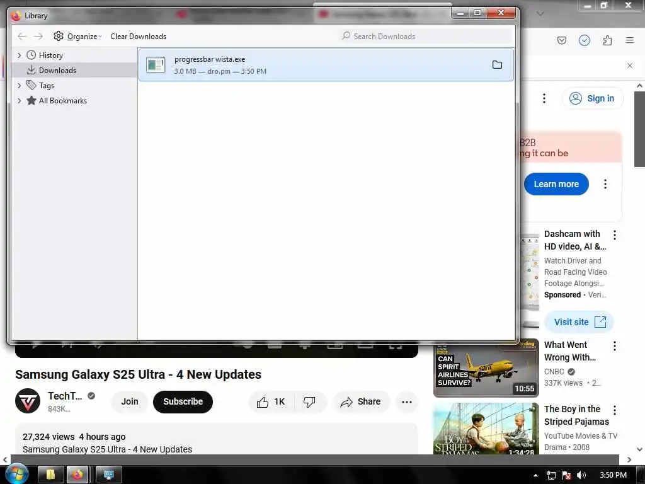Image resolution: width=645 pixels, height=484 pixels.
Task: Open the third taskbar app with monitor icon
Action: click(108, 475)
